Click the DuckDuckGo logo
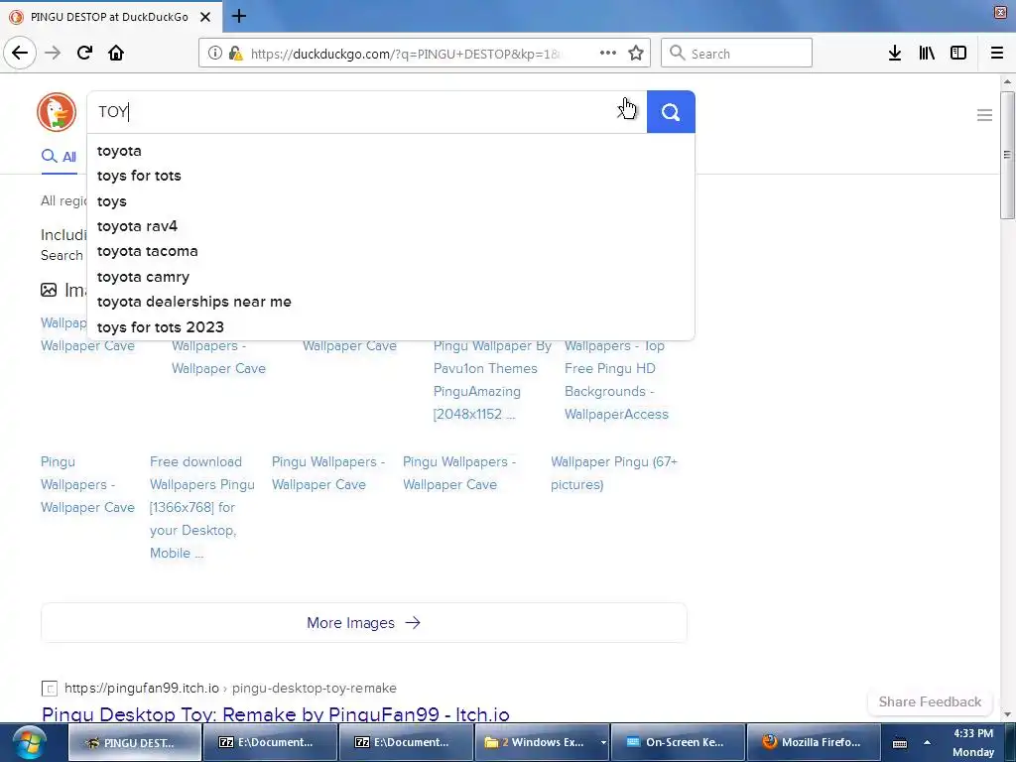This screenshot has width=1016, height=762. click(57, 111)
